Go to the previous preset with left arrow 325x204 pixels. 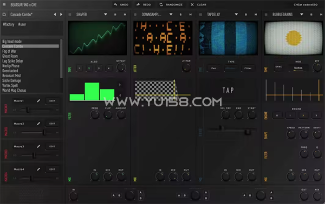coord(55,15)
